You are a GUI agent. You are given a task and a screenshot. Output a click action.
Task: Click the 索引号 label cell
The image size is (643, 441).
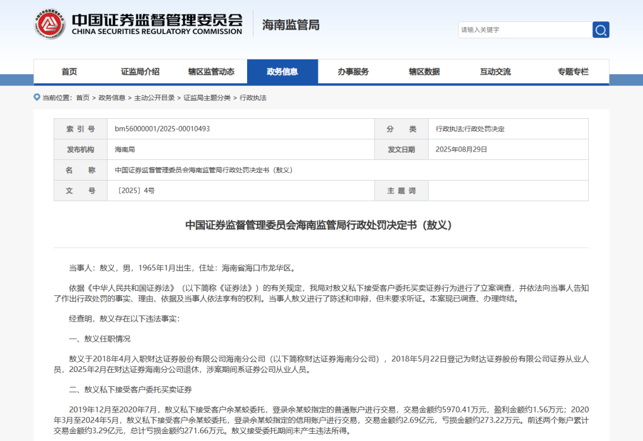81,129
